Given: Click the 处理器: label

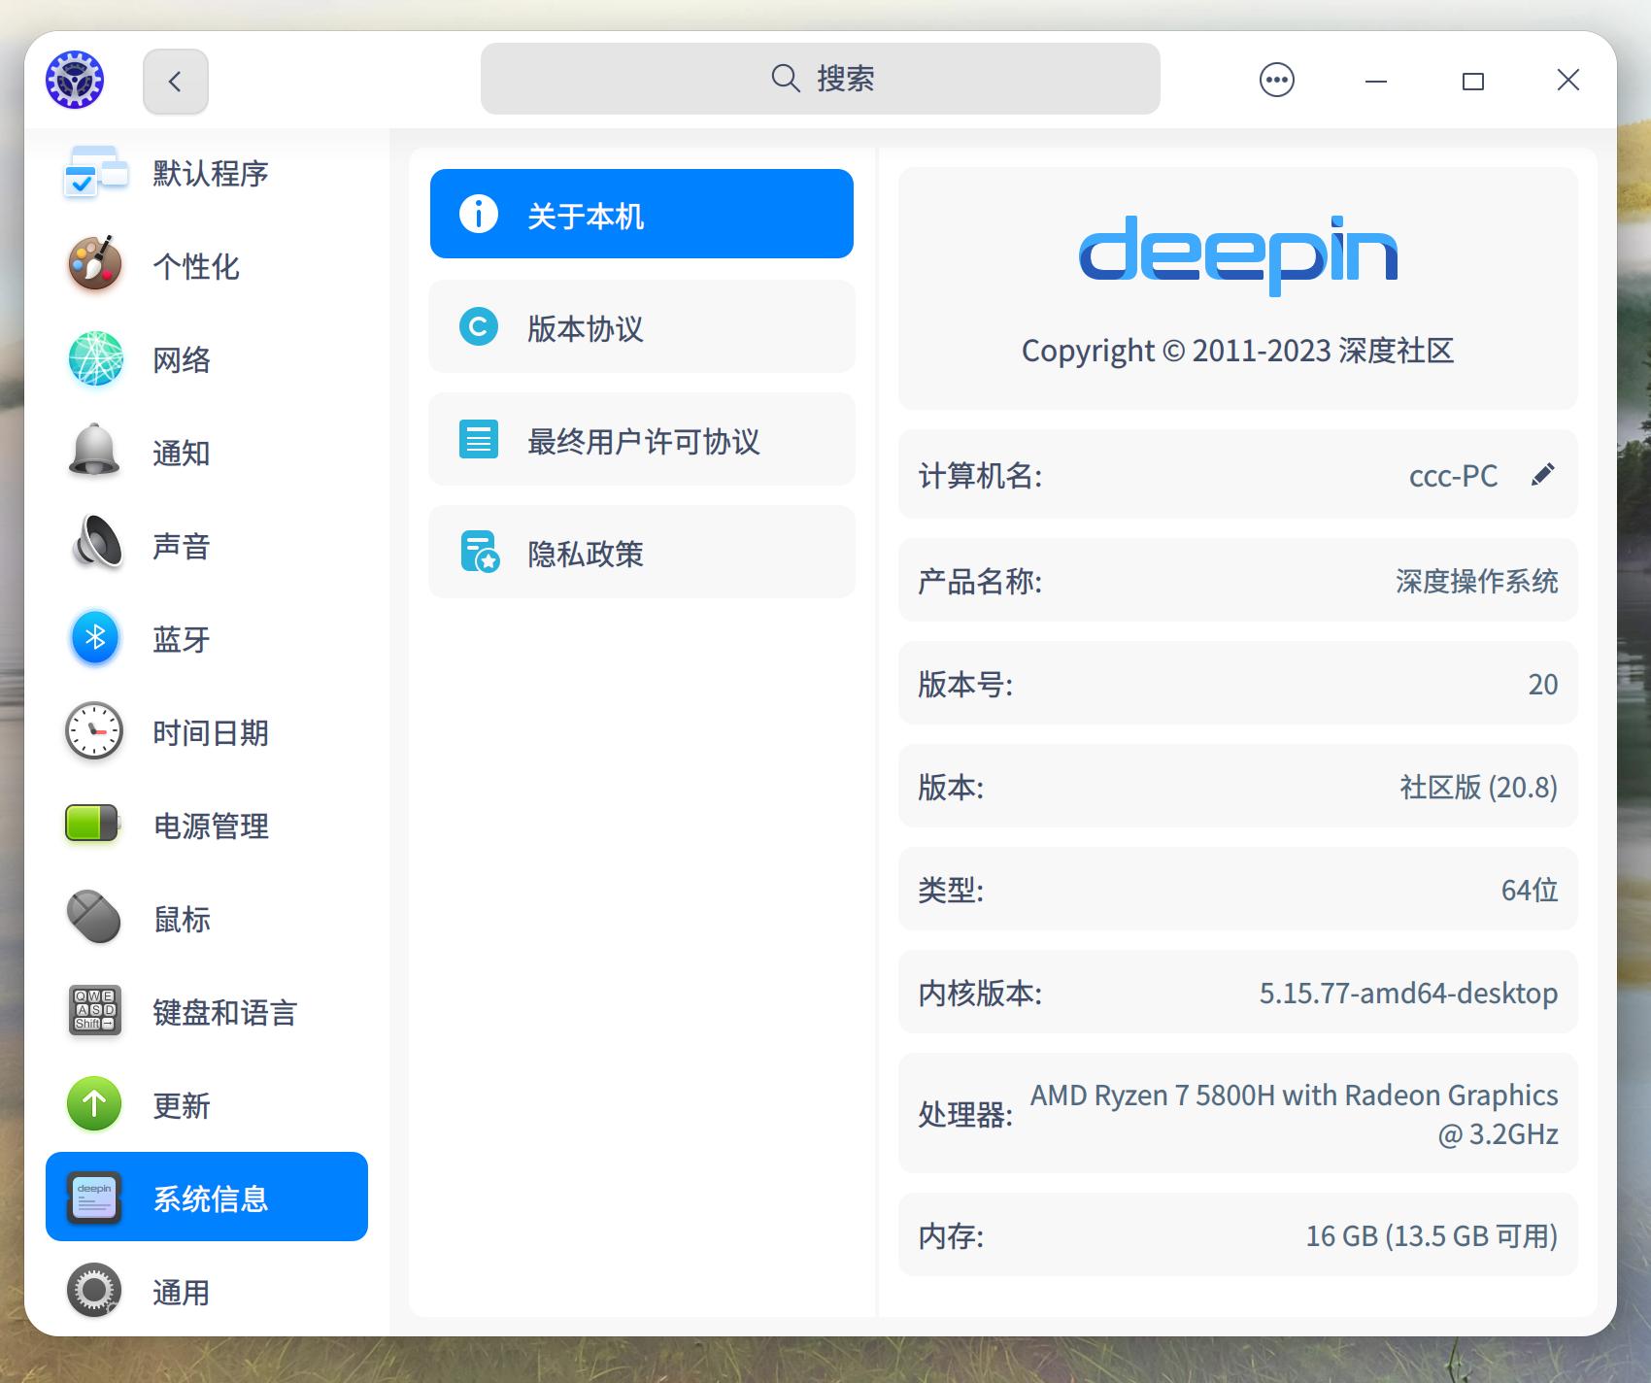Looking at the screenshot, I should (965, 1114).
